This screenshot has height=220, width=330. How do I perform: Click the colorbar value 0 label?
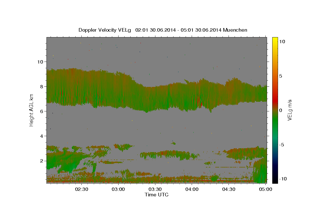tap(280, 110)
